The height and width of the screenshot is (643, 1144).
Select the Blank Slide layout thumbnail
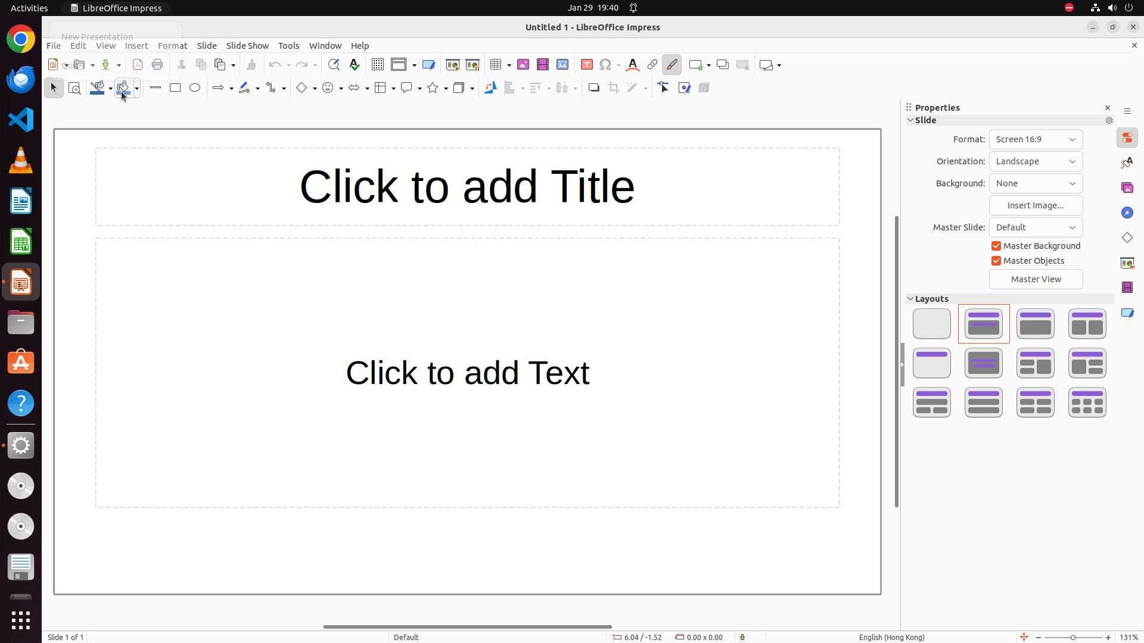[x=932, y=324]
